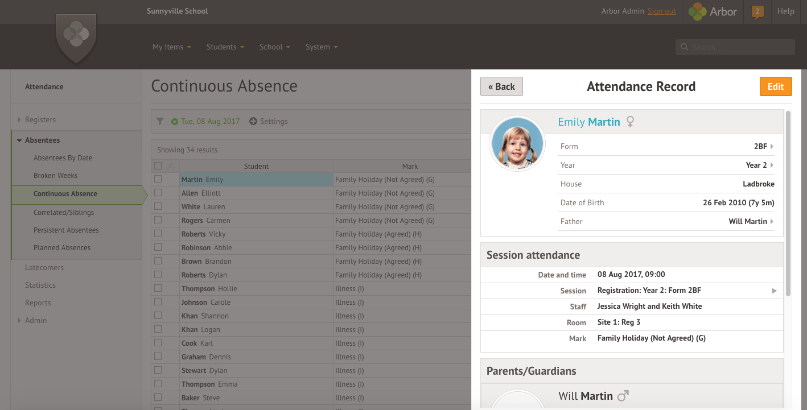Tick the checkbox for Roberts Vicky
This screenshot has height=410, width=807.
click(158, 234)
